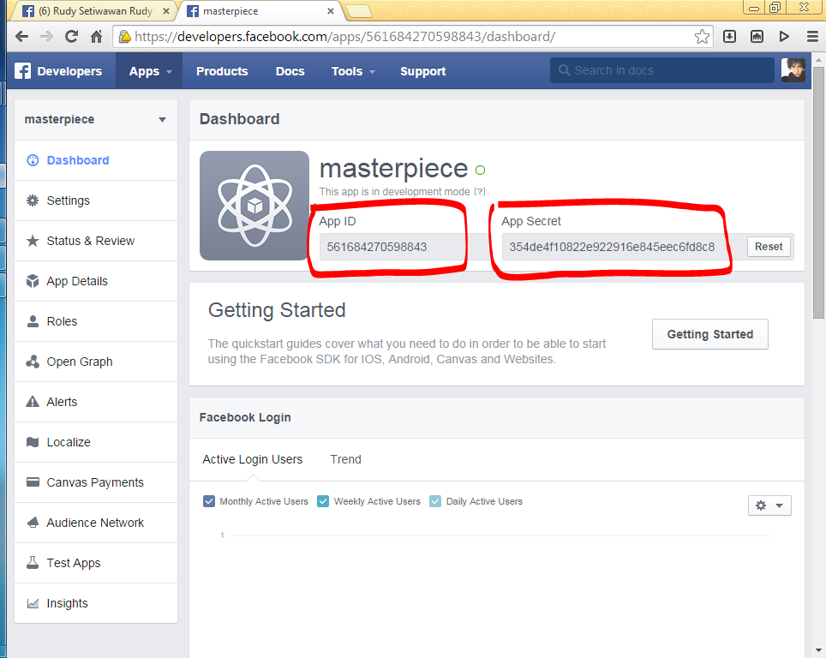Click the Audience Network megaphone icon
This screenshot has width=826, height=658.
(x=33, y=523)
